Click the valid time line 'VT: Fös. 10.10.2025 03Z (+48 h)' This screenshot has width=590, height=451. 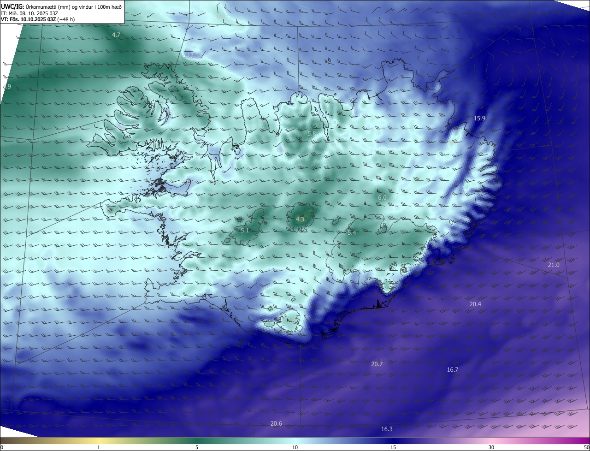[x=38, y=19]
